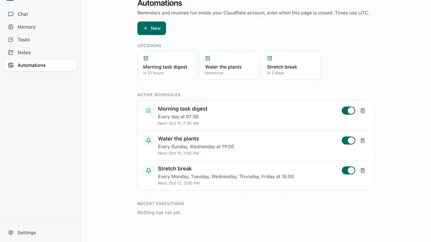
Task: Click bell icon beside Water the plants
Action: coord(149,140)
